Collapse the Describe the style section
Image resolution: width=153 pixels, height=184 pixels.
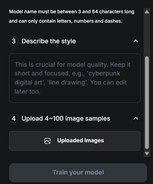(x=136, y=41)
